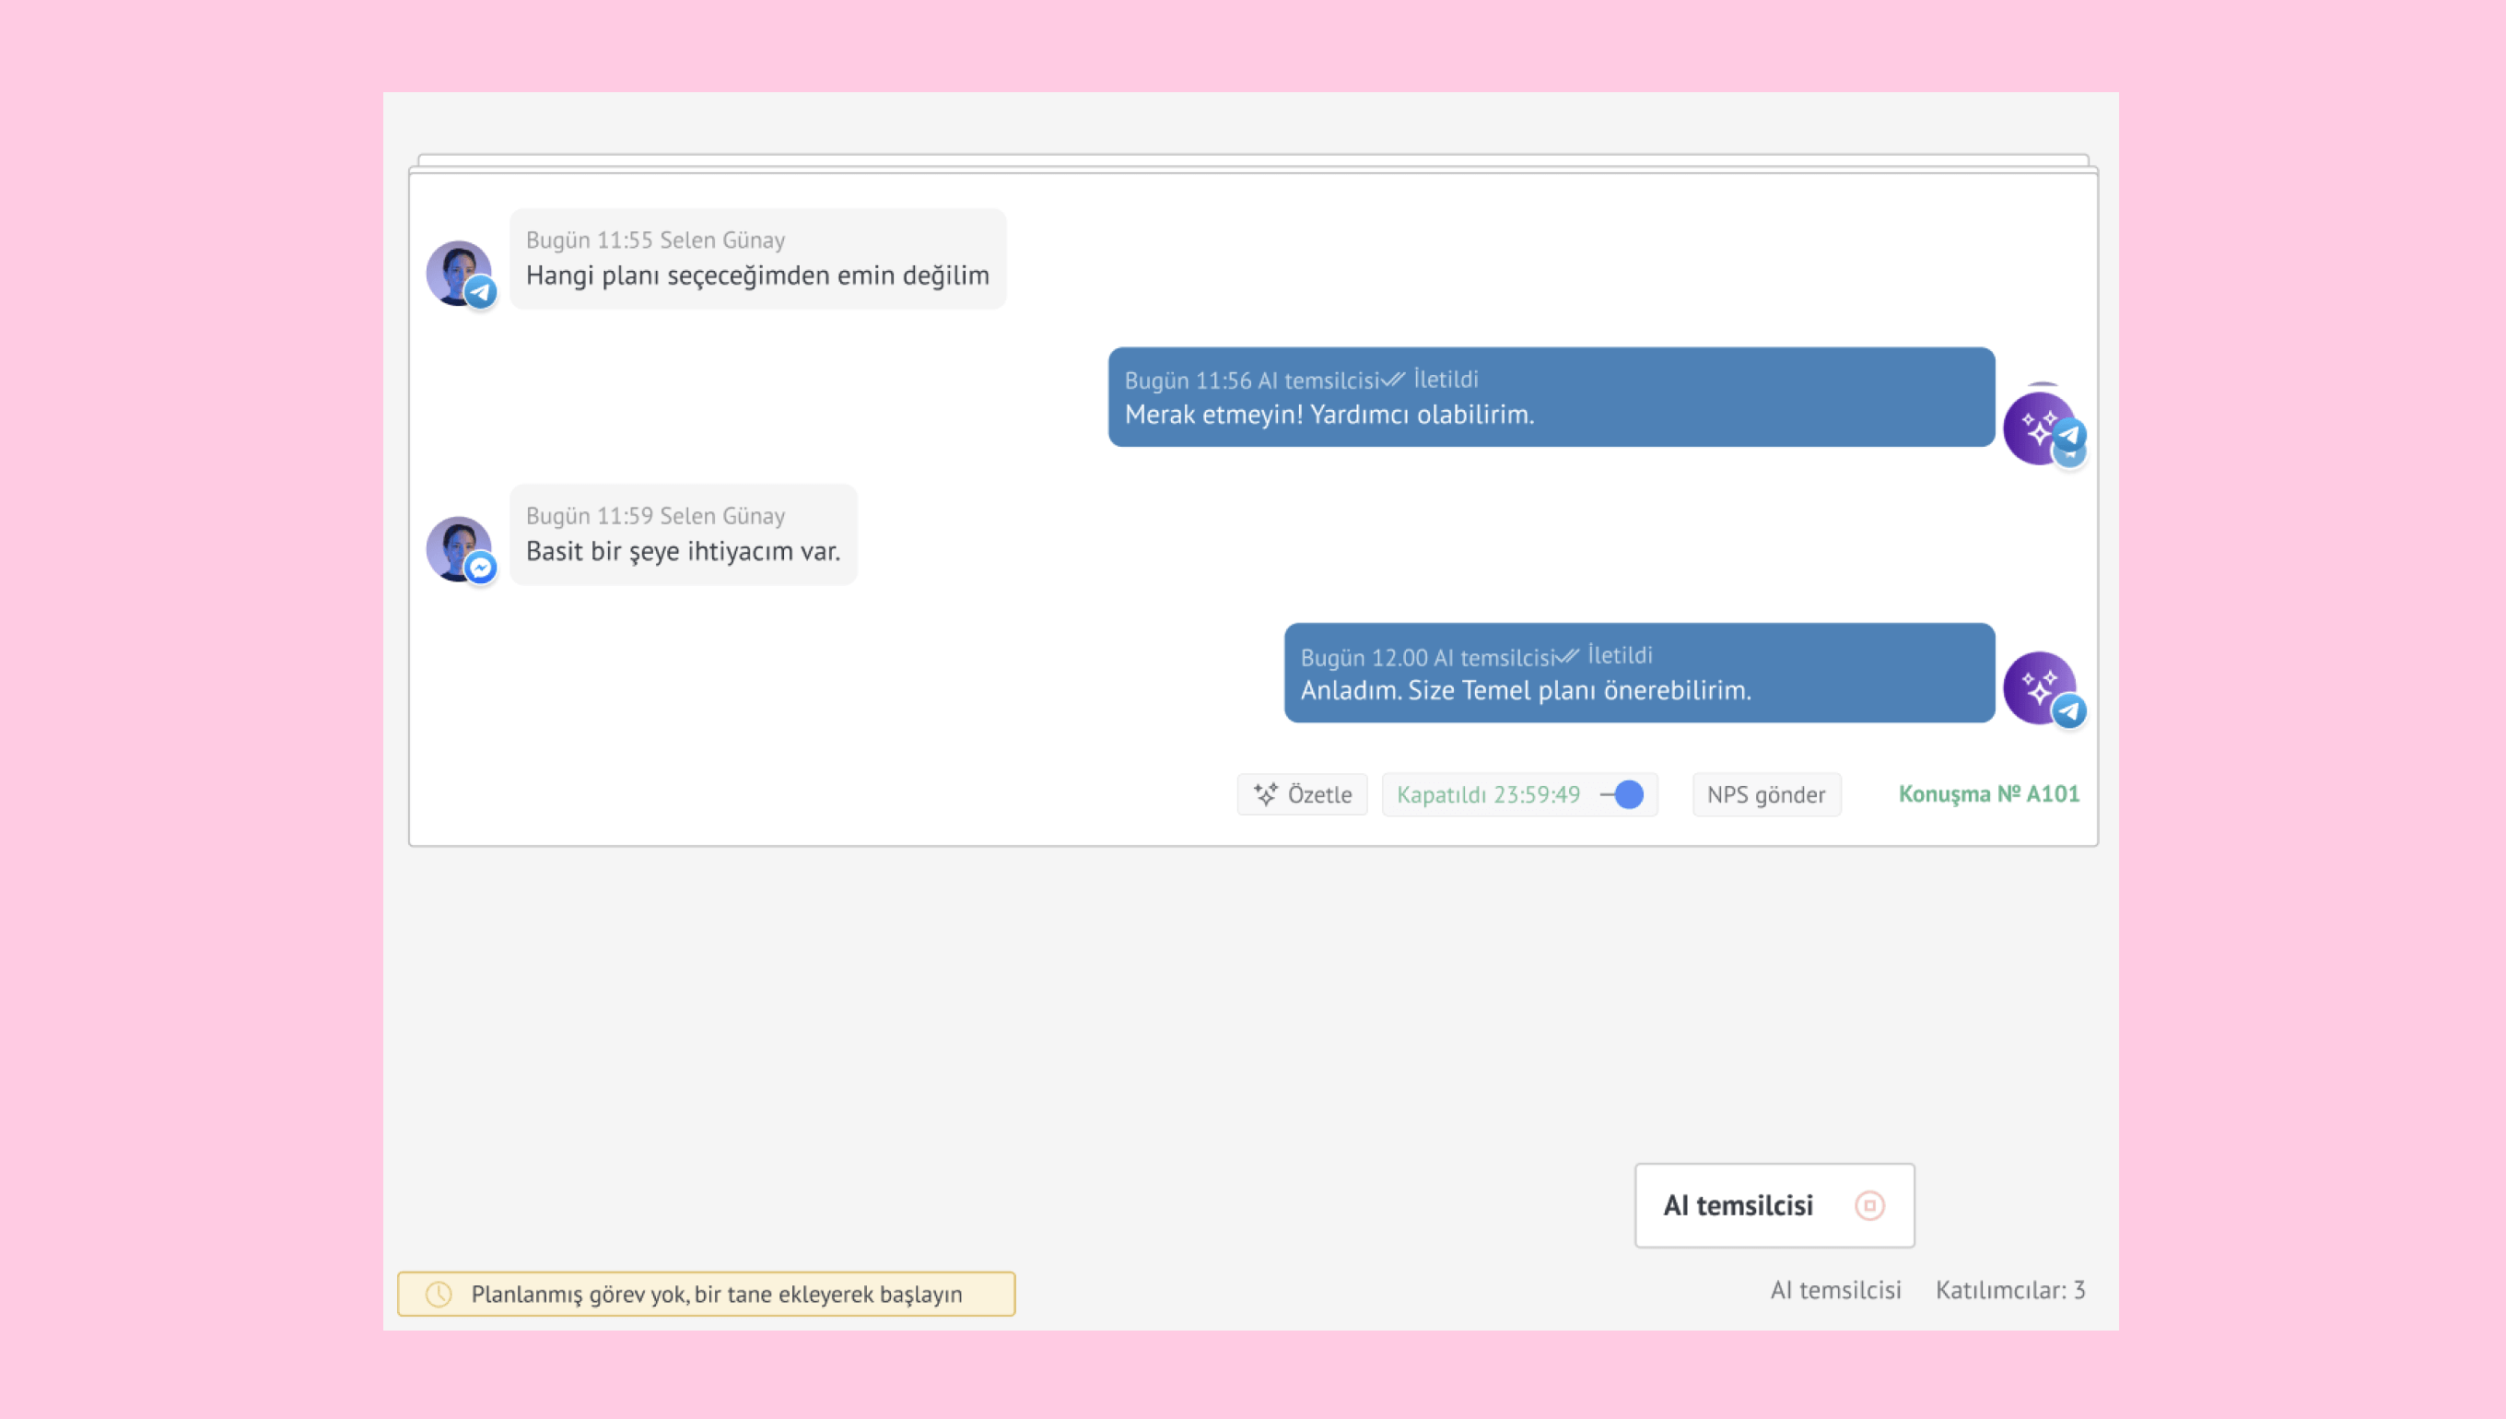
Task: Click the planned tasks yellow notification bar
Action: (716, 1295)
